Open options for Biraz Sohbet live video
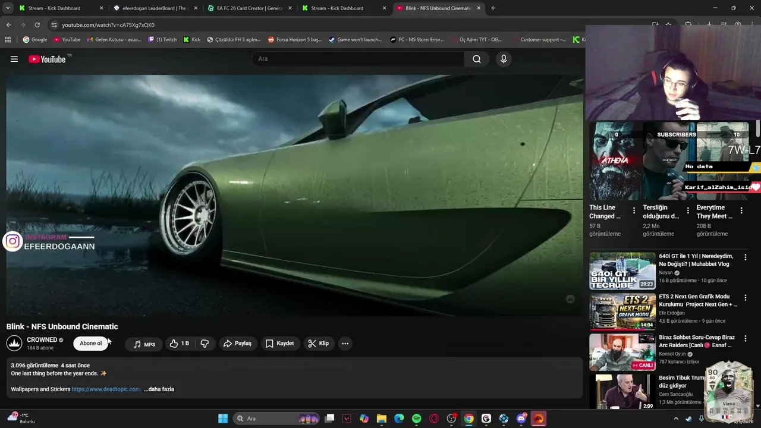761x428 pixels. [746, 339]
